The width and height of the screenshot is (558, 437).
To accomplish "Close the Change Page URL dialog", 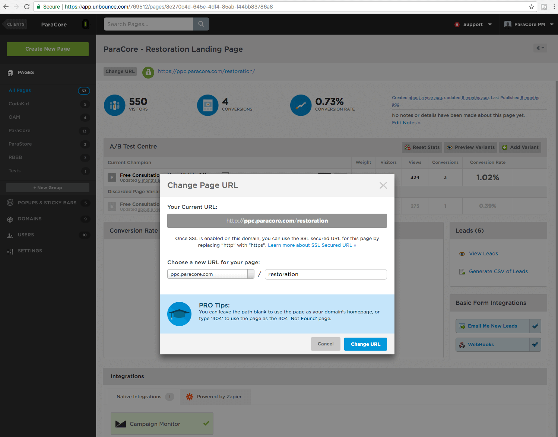I will 383,185.
